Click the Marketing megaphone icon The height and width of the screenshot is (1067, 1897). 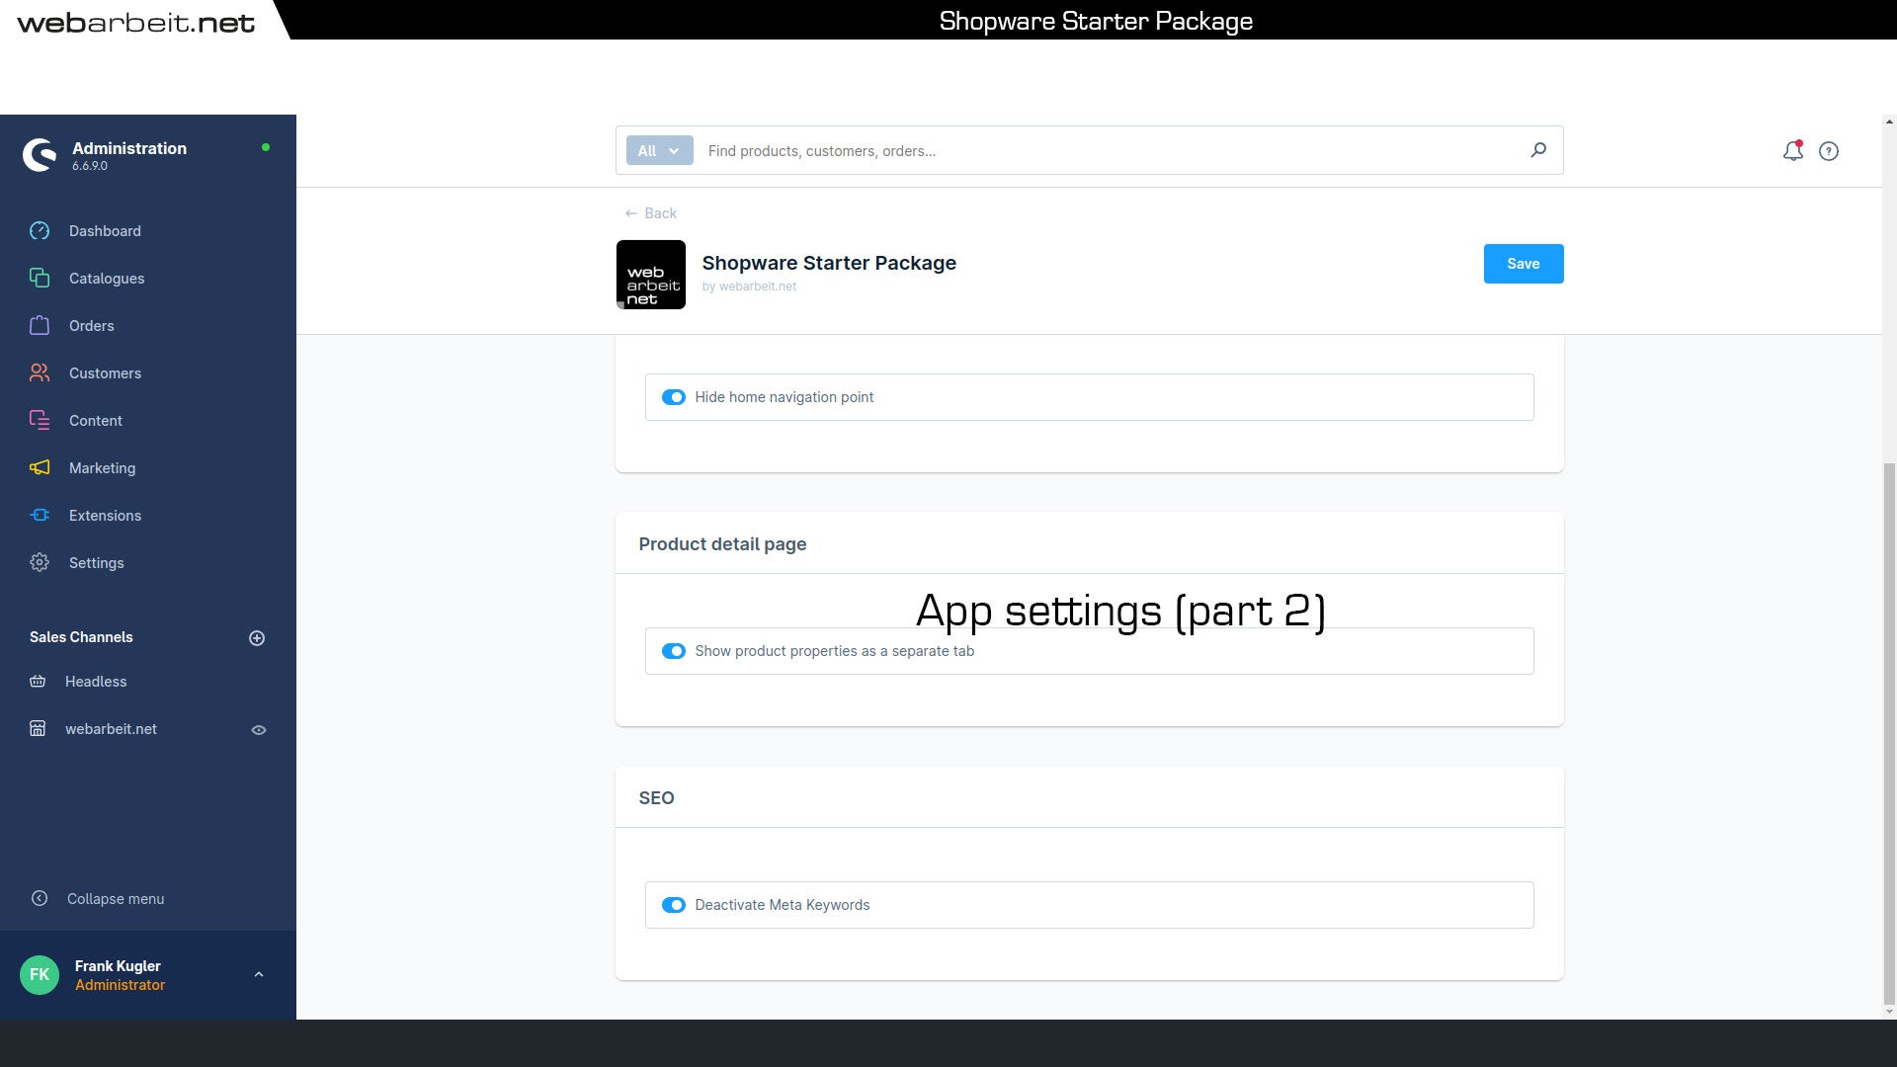pos(40,468)
